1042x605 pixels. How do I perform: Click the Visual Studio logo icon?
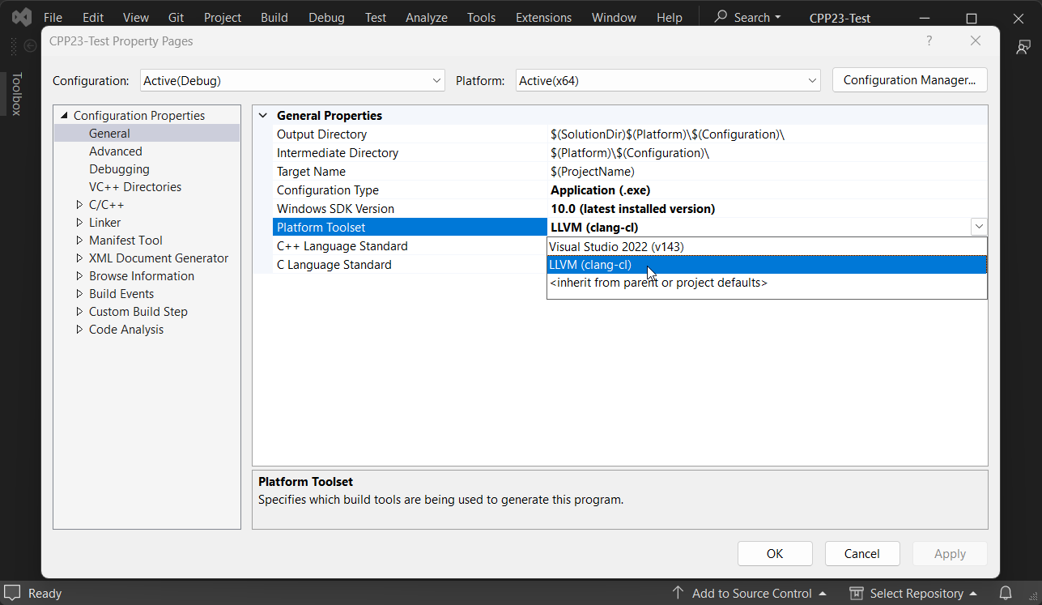pos(22,17)
